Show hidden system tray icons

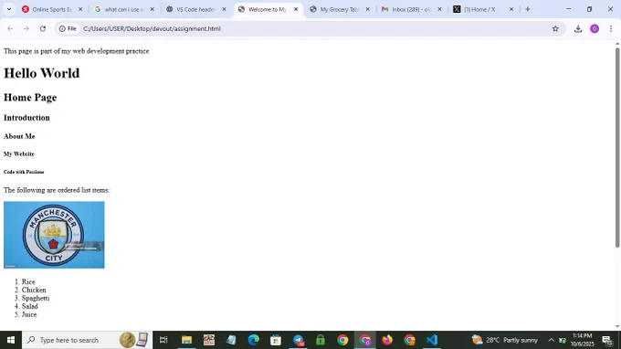coord(551,340)
